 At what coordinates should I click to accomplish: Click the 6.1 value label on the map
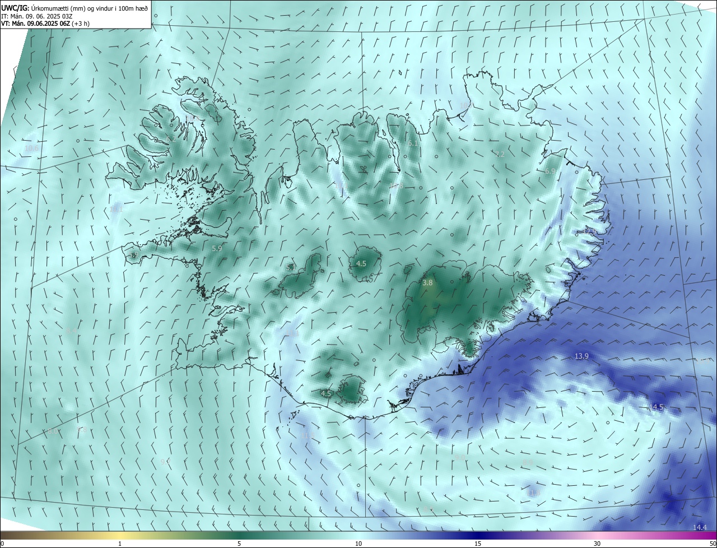[x=413, y=143]
